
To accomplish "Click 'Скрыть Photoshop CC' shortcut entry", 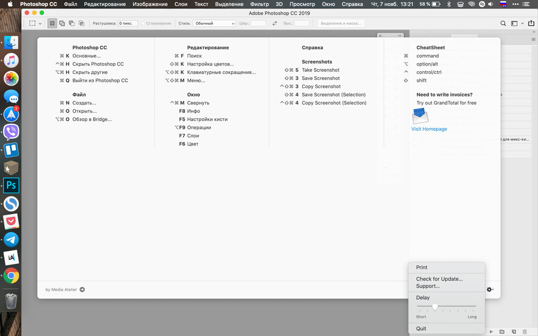I will pyautogui.click(x=98, y=64).
